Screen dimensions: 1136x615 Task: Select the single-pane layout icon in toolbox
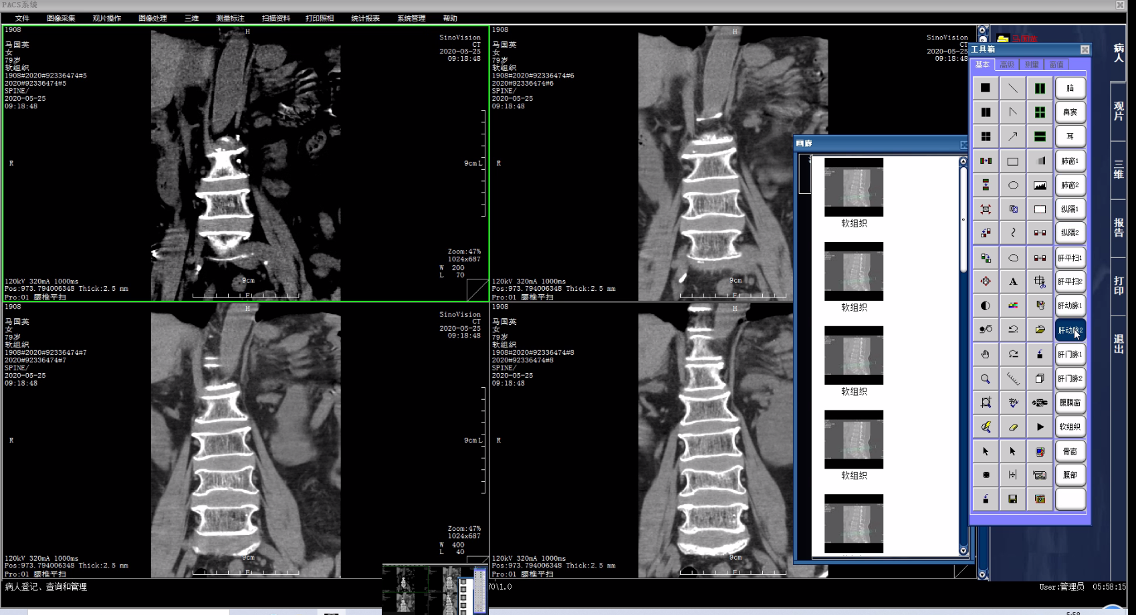coord(986,88)
